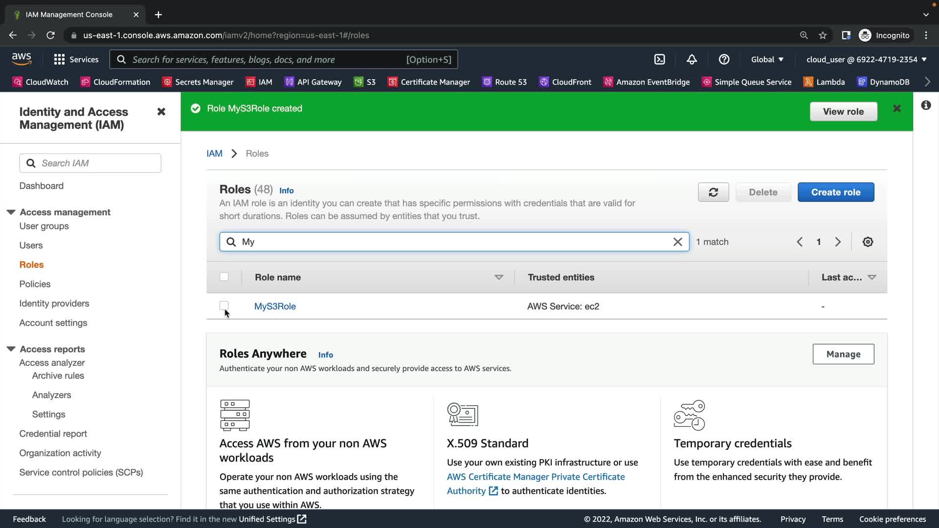Click the support help icon
Viewport: 939px width, 528px height.
(x=724, y=60)
